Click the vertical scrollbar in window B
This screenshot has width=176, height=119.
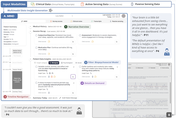(170, 93)
